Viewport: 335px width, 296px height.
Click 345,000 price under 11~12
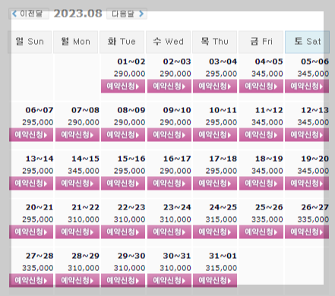click(x=267, y=122)
